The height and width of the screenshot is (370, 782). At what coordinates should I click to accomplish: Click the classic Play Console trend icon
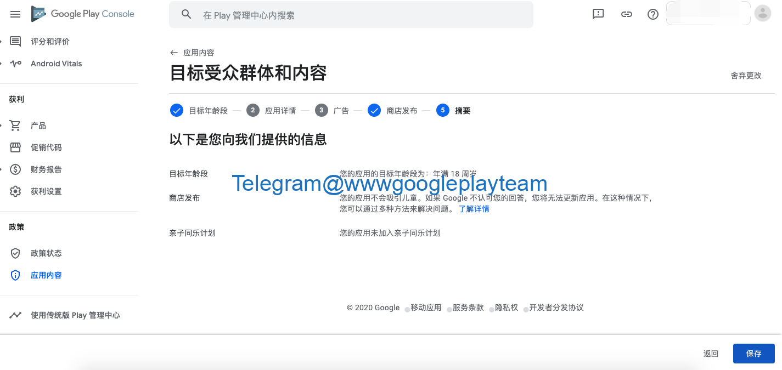click(15, 315)
